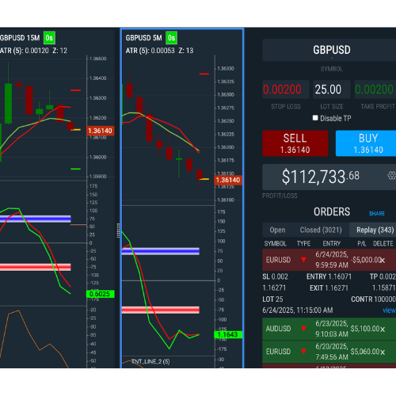Click the red sell arrow on EURUSD 6/20 row
The height and width of the screenshot is (396, 396).
[x=303, y=352]
